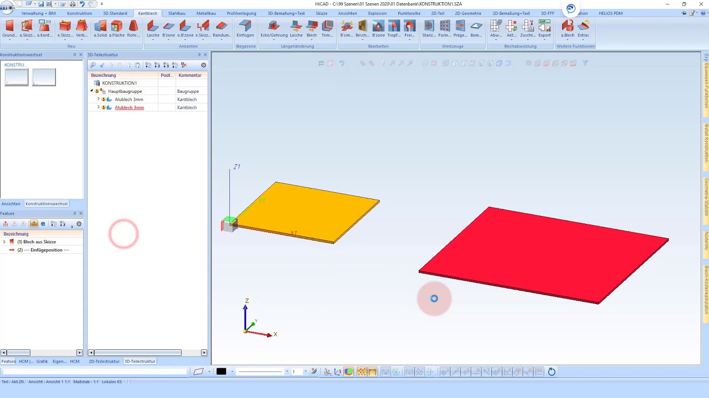This screenshot has height=398, width=709.
Task: Click the Bezeichnung column header in 3D-Teilestruktur
Action: pyautogui.click(x=124, y=75)
